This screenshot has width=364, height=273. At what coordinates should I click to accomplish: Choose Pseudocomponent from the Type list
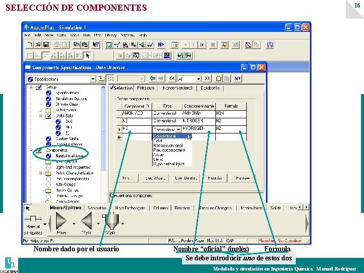[172, 150]
